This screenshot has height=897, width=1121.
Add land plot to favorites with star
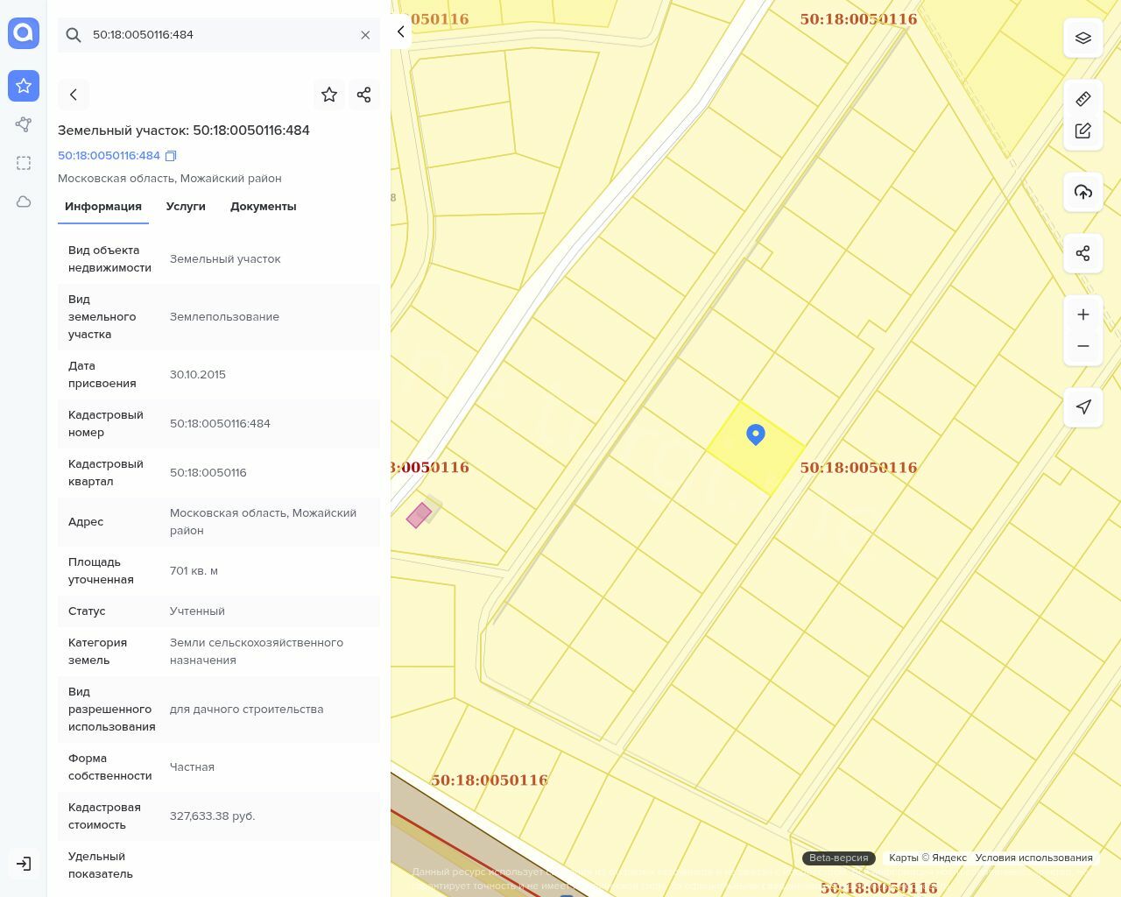(329, 95)
